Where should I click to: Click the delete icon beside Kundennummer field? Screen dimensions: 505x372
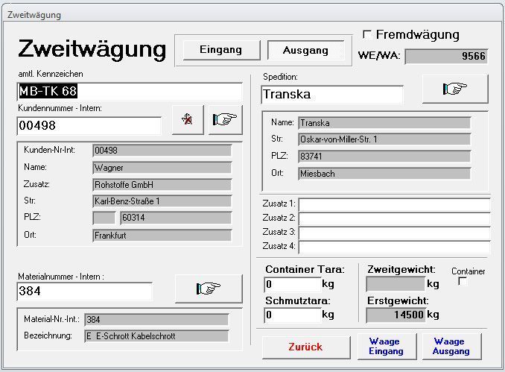pyautogui.click(x=187, y=120)
